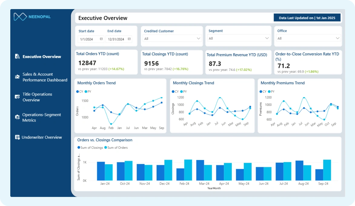Go to Underwriter Overview page
355x206 pixels.
click(x=42, y=137)
